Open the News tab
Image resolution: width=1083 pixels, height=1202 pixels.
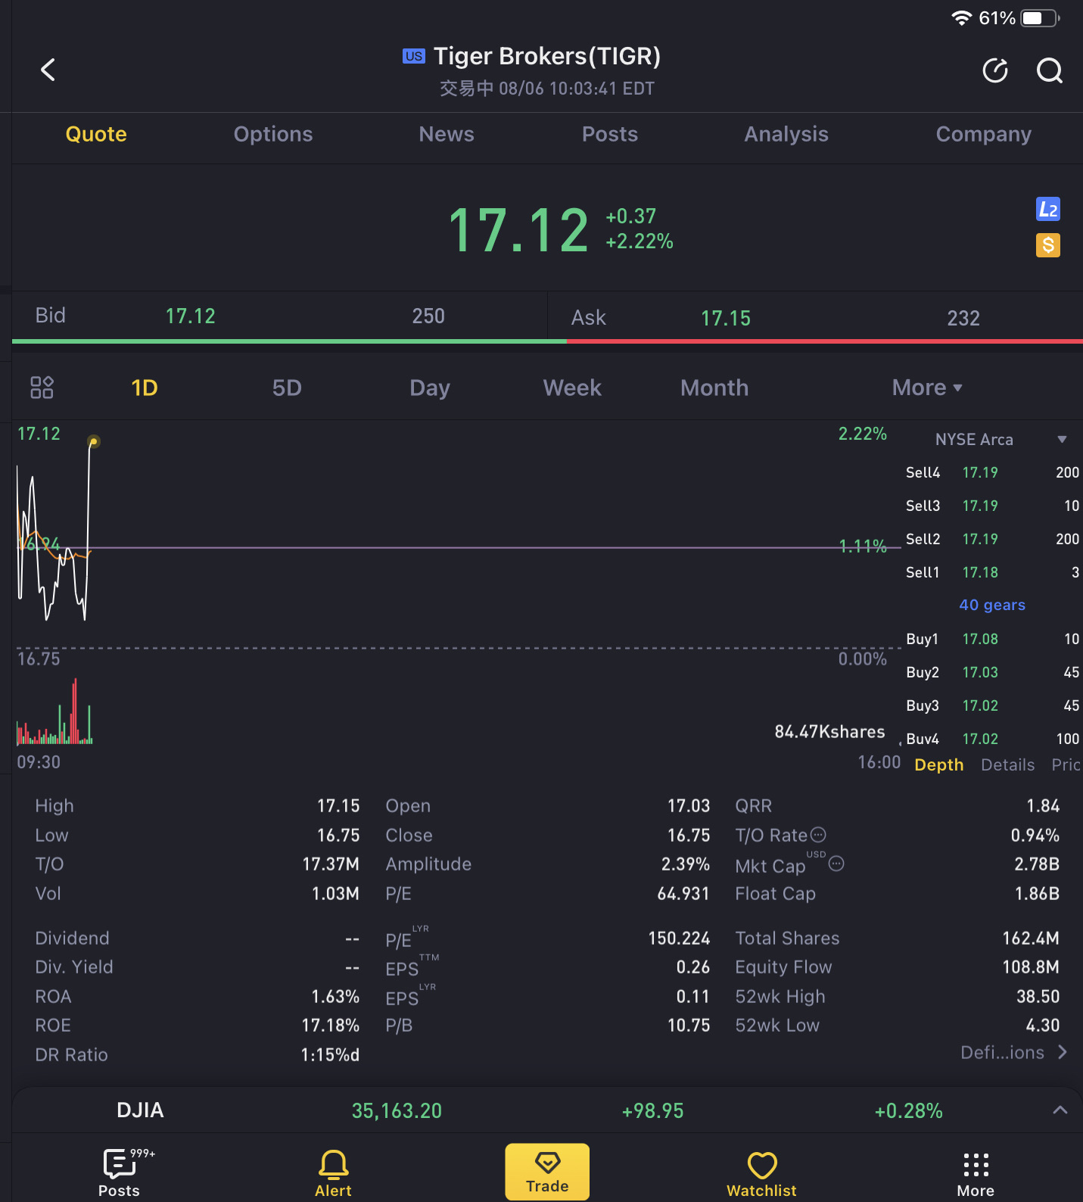pyautogui.click(x=447, y=134)
